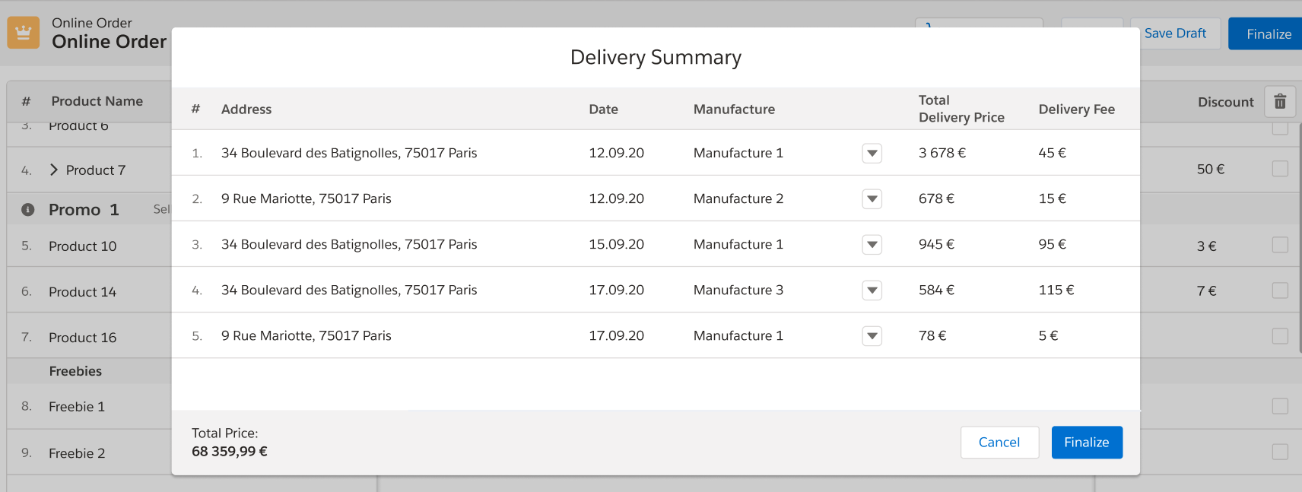Open the Manufacture dropdown on the last delivery row
Viewport: 1302px width, 492px height.
coord(872,335)
